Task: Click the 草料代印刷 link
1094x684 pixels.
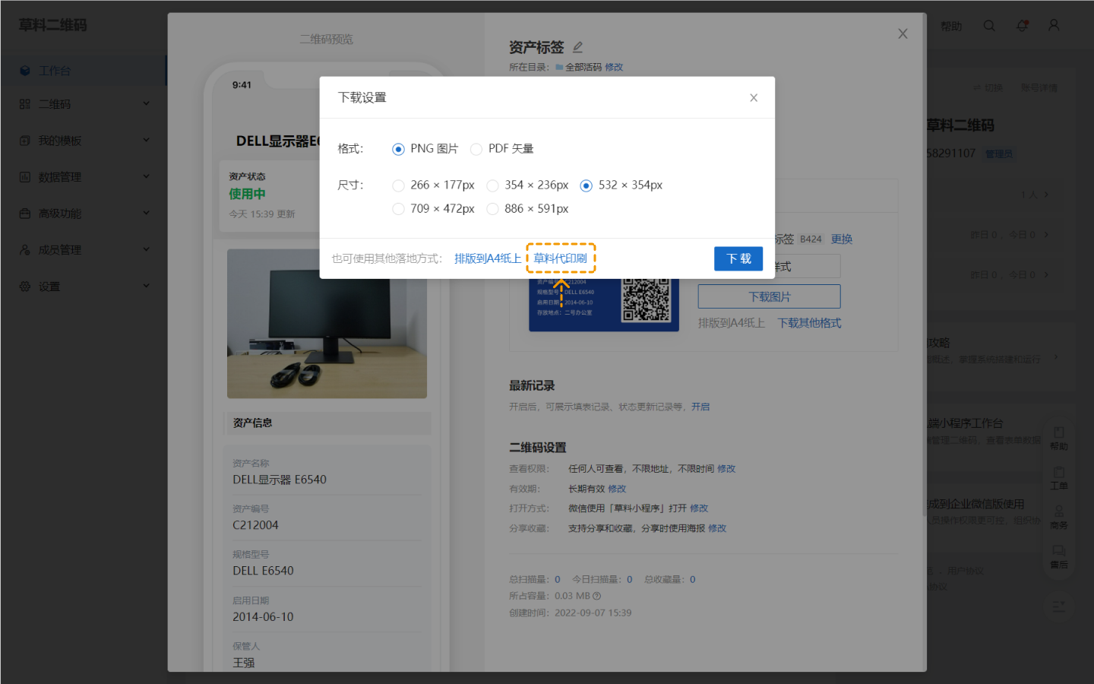Action: pos(560,258)
